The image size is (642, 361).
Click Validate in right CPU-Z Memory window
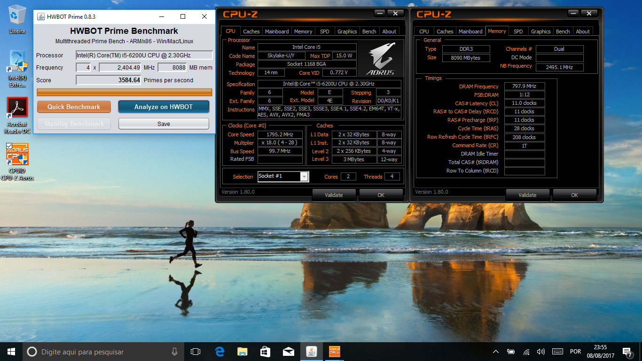point(527,195)
